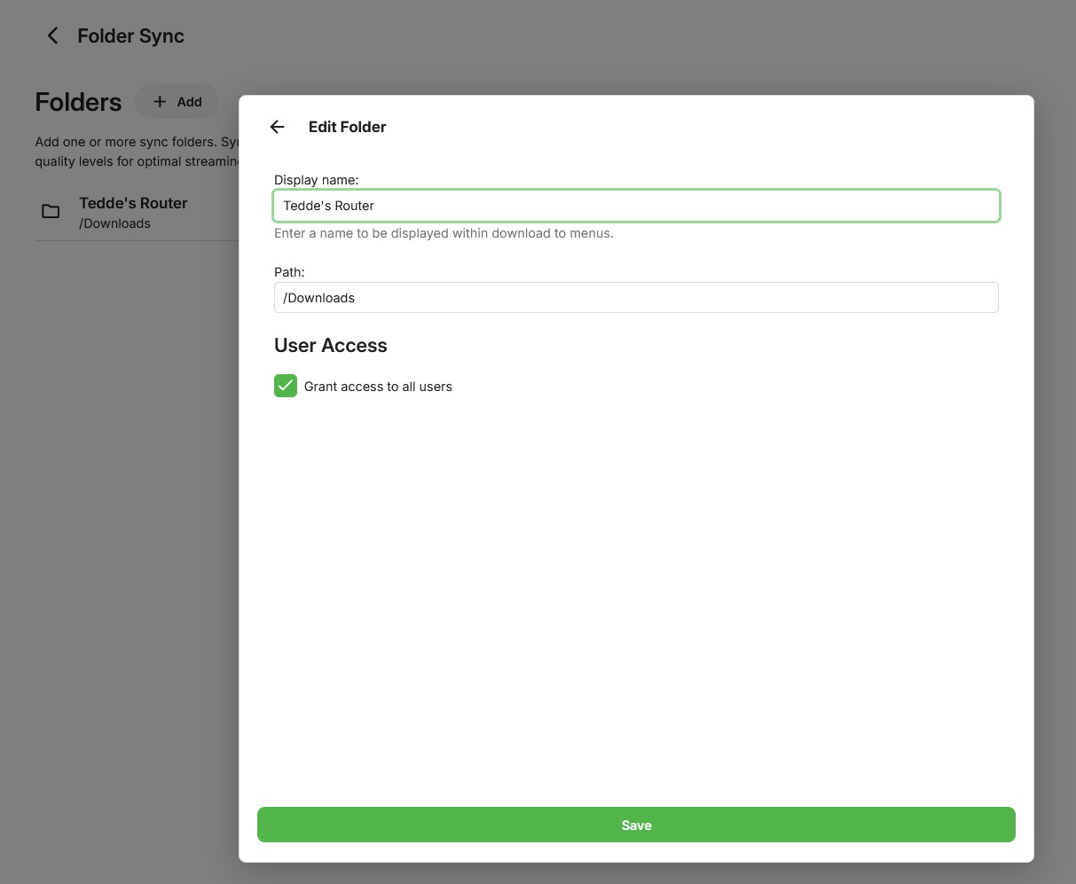This screenshot has height=884, width=1076.
Task: Click the 'Display name:' field label
Action: 316,180
